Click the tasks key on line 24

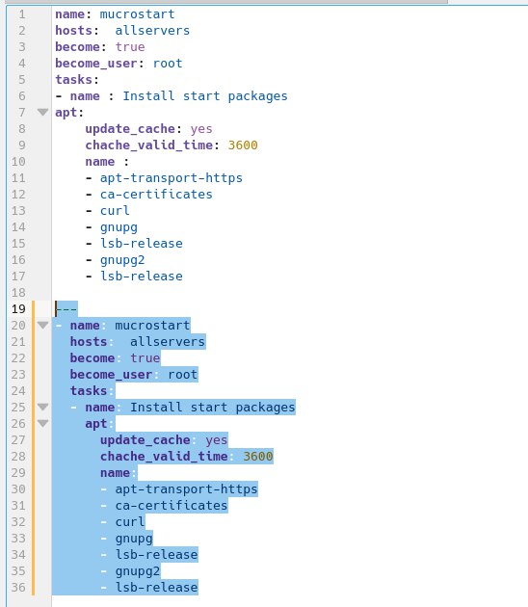coord(89,390)
